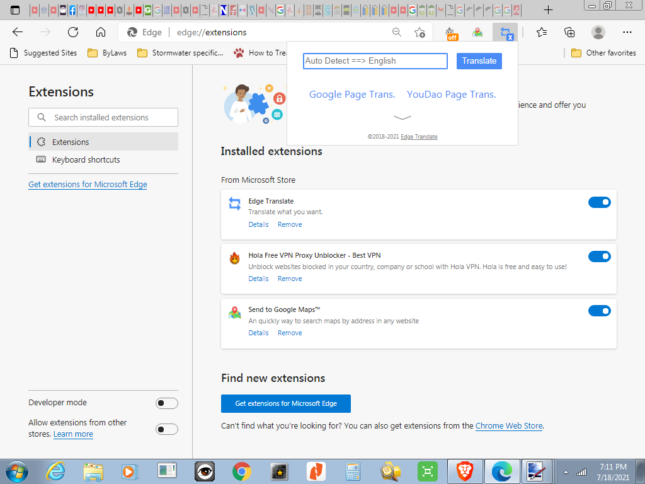Enable Developer mode switch
The width and height of the screenshot is (645, 484).
click(167, 403)
